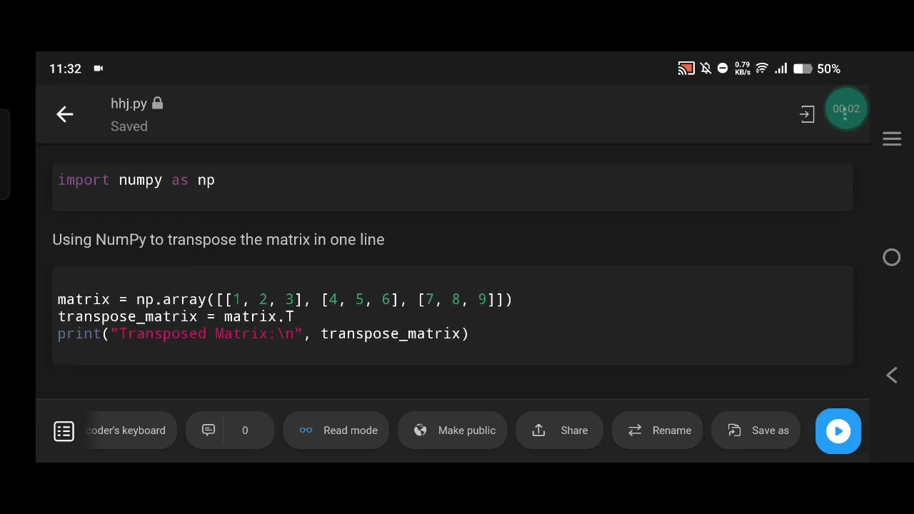
Task: Open the hamburger navigation menu icon
Action: (x=892, y=138)
